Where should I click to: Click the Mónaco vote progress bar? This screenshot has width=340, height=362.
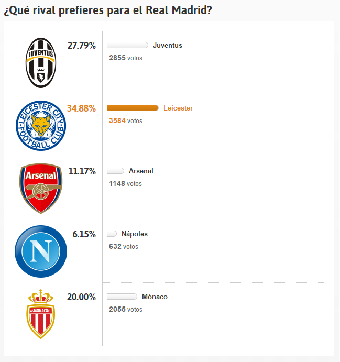pyautogui.click(x=122, y=297)
